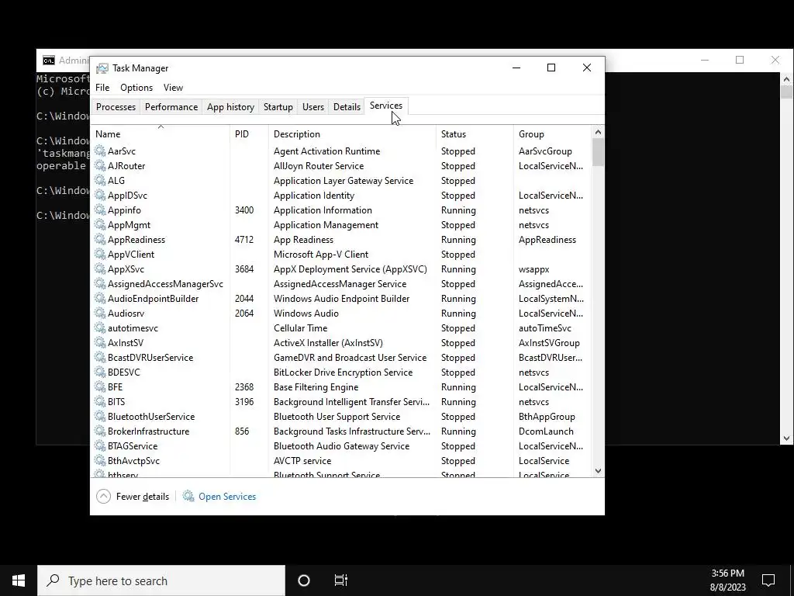Open the Windows Start menu

(x=19, y=580)
